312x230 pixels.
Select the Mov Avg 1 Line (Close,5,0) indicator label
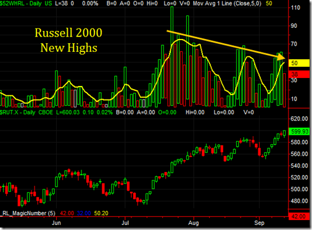(x=227, y=4)
